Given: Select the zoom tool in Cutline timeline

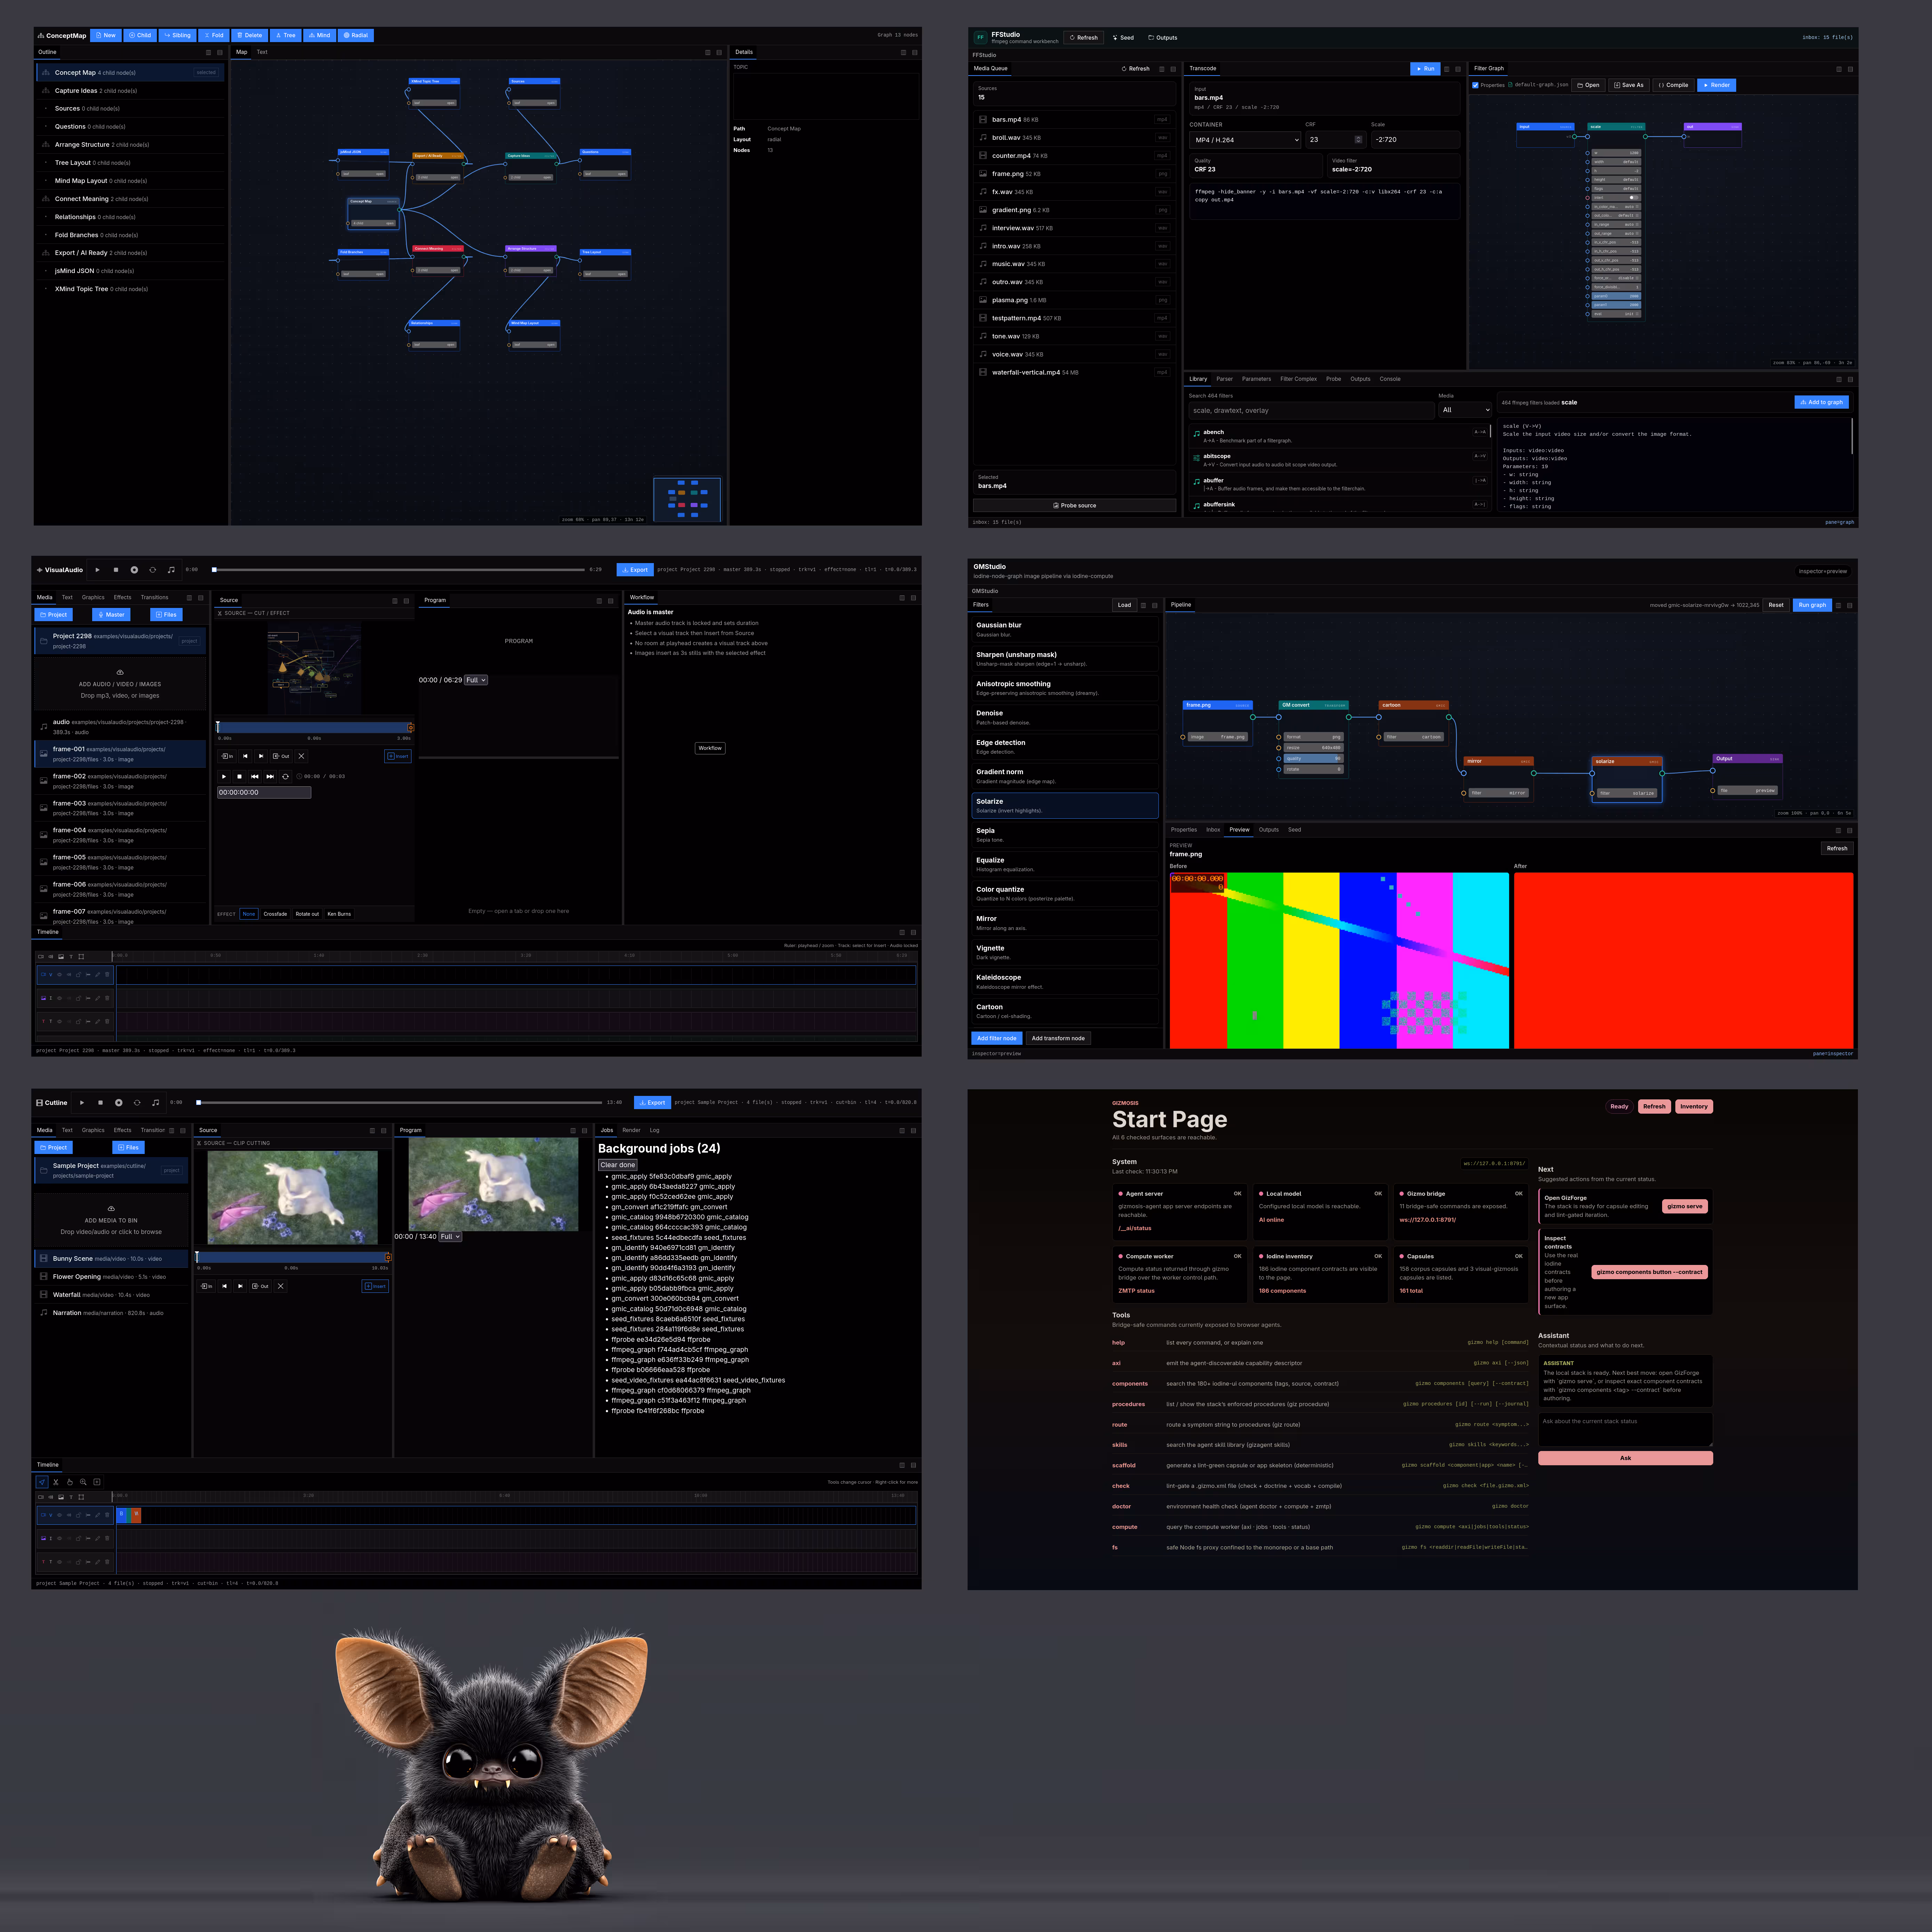Looking at the screenshot, I should pyautogui.click(x=83, y=1482).
